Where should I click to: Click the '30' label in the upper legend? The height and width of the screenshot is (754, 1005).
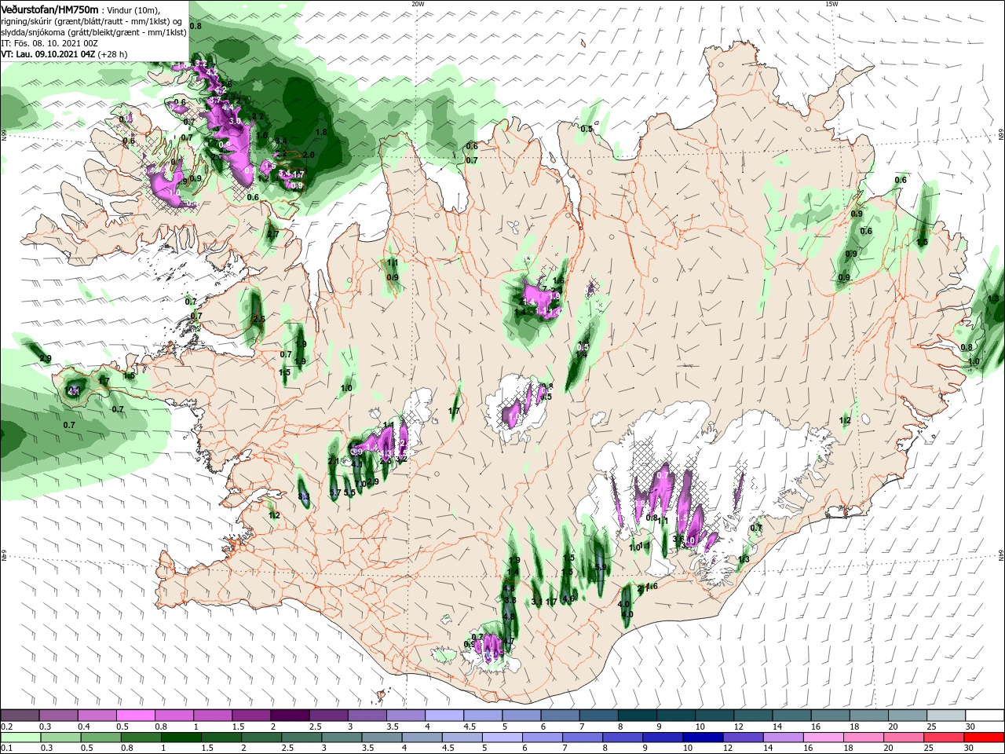pos(970,727)
